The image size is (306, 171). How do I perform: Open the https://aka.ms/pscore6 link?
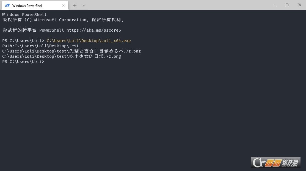tap(93, 30)
